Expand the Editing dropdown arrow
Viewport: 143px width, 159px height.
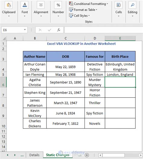132,16
